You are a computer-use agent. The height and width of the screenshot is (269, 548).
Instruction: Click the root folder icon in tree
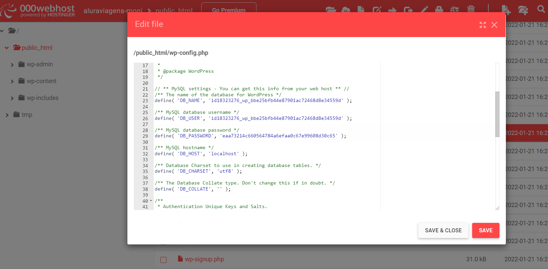click(x=12, y=31)
